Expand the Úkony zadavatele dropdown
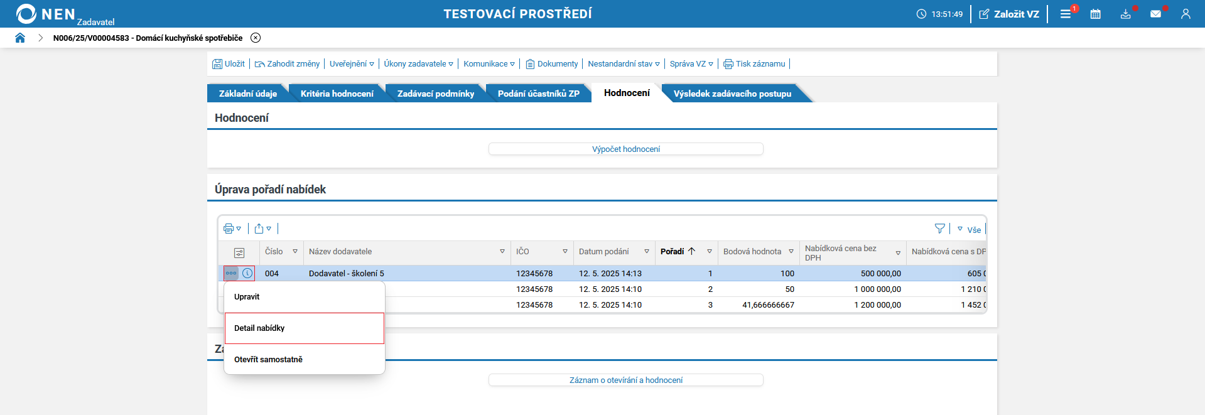This screenshot has width=1205, height=415. click(x=418, y=63)
